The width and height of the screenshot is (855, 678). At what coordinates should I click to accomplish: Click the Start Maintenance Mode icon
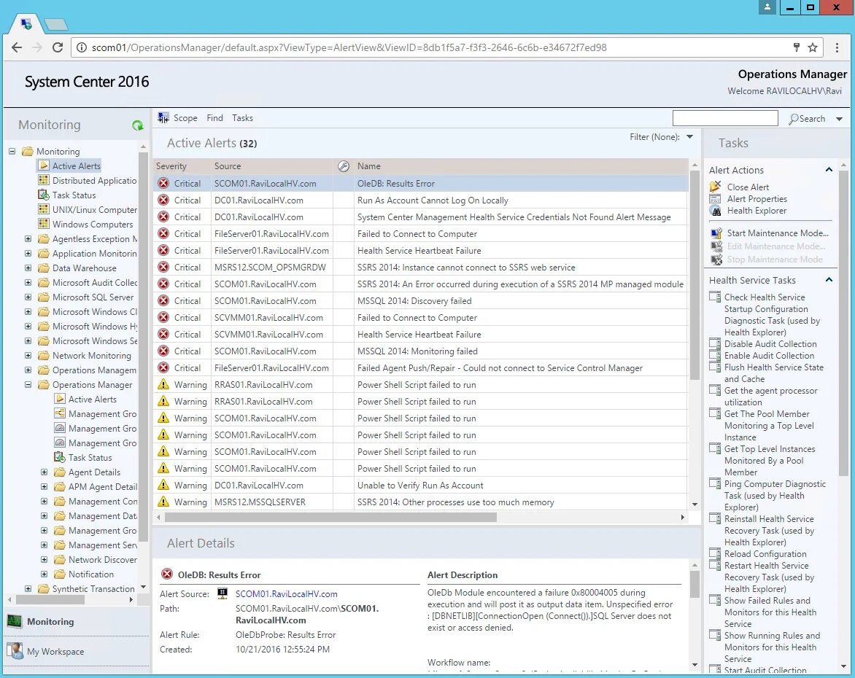point(716,233)
